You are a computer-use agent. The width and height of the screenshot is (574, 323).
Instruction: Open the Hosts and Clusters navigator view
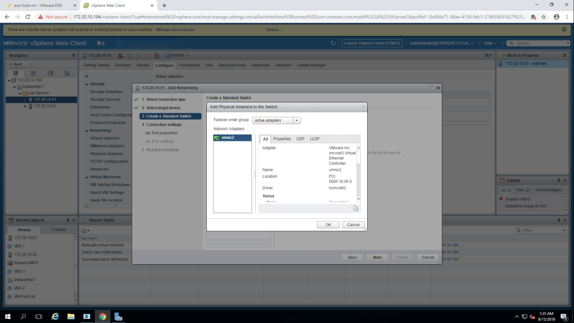click(16, 73)
